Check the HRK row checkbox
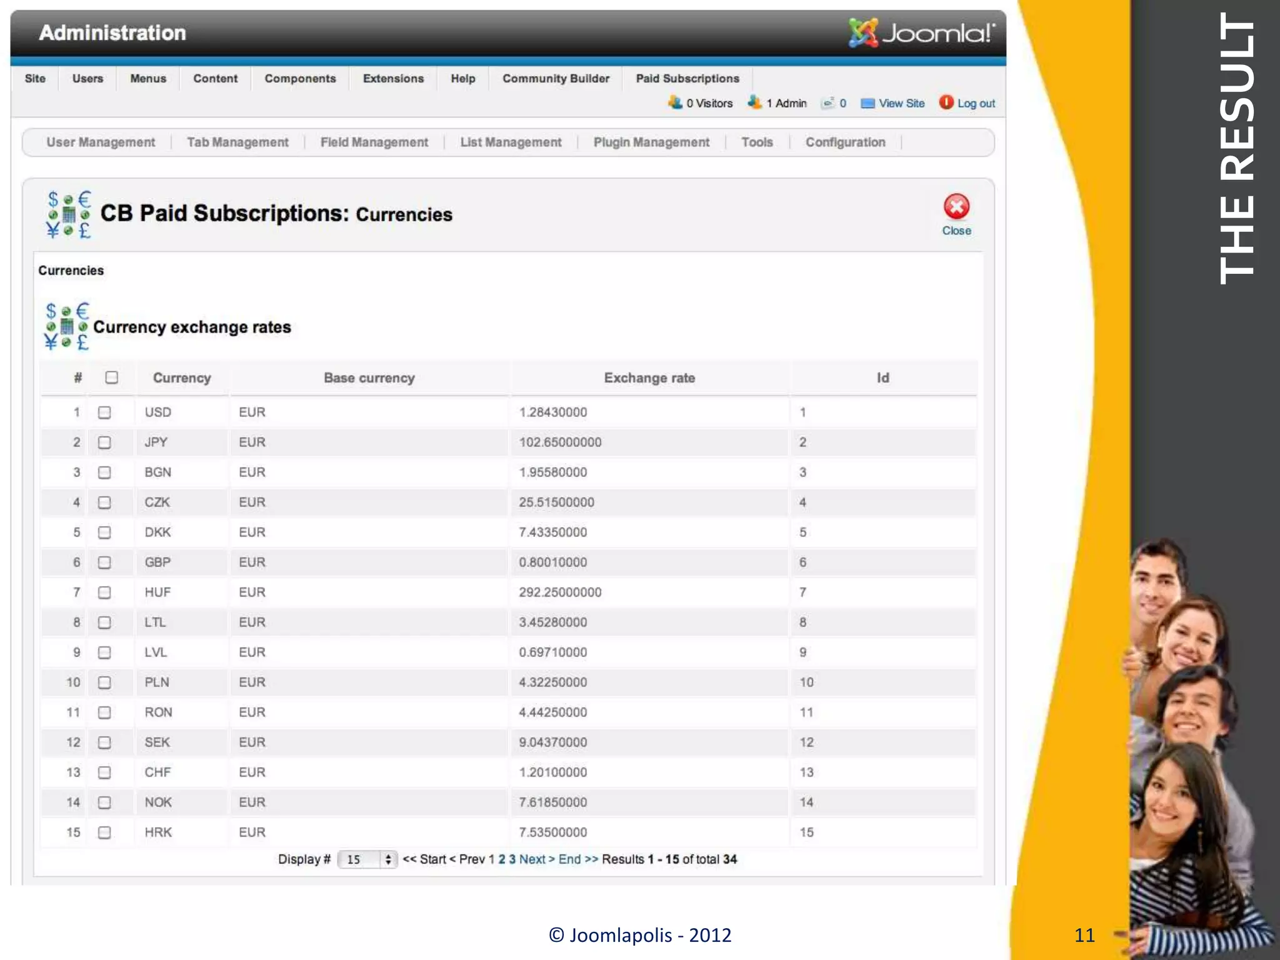1280x960 pixels. coord(104,832)
